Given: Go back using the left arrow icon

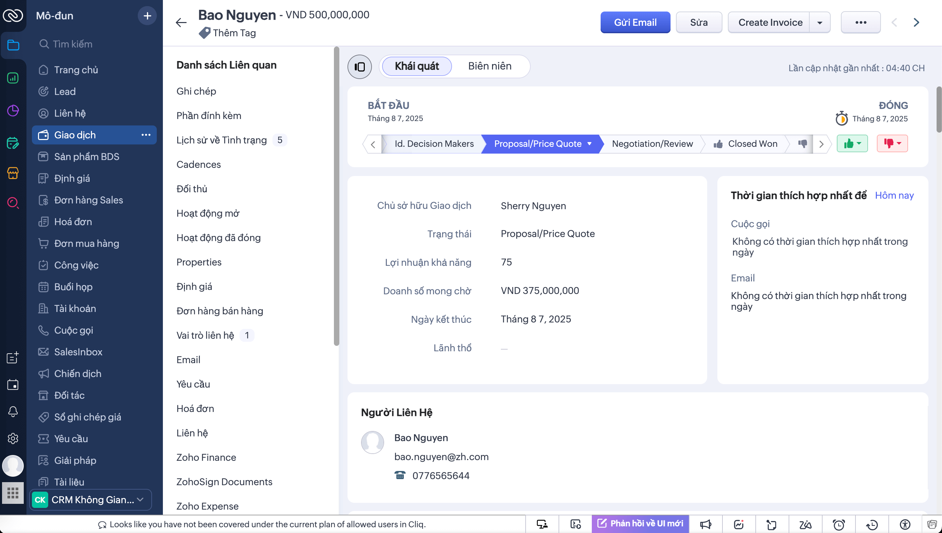Looking at the screenshot, I should [181, 23].
